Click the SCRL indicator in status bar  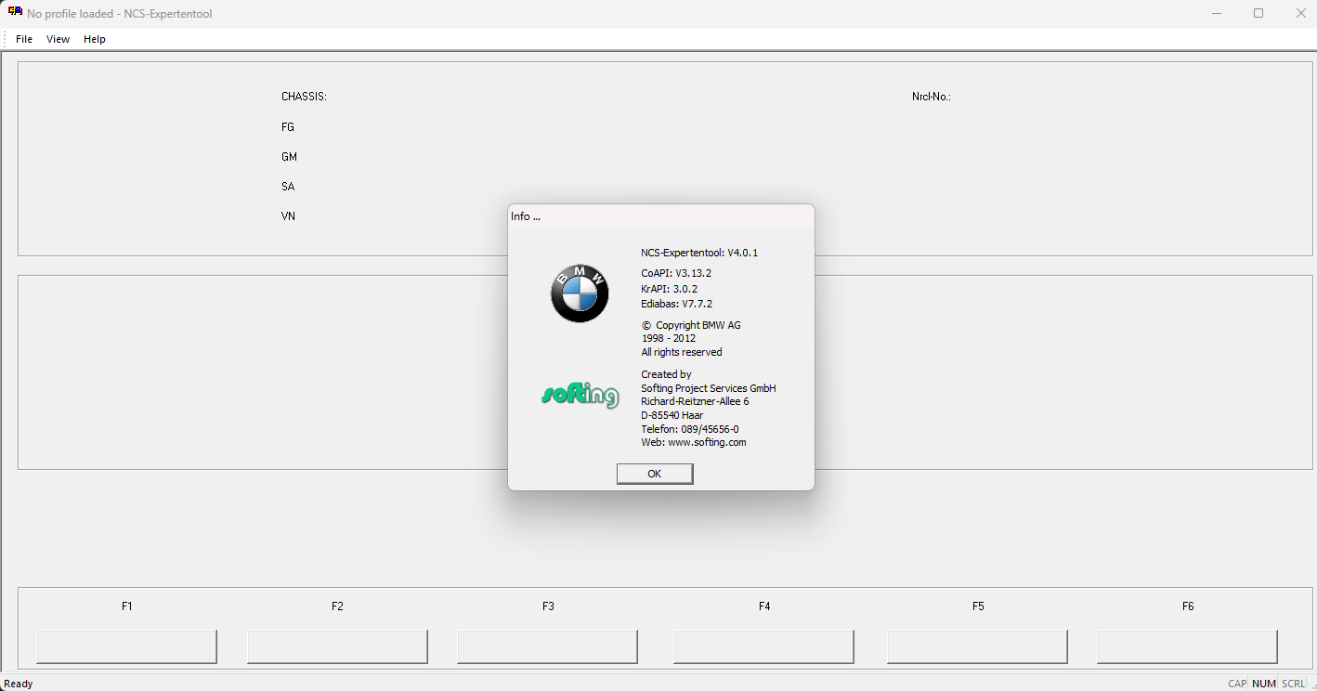click(1293, 684)
